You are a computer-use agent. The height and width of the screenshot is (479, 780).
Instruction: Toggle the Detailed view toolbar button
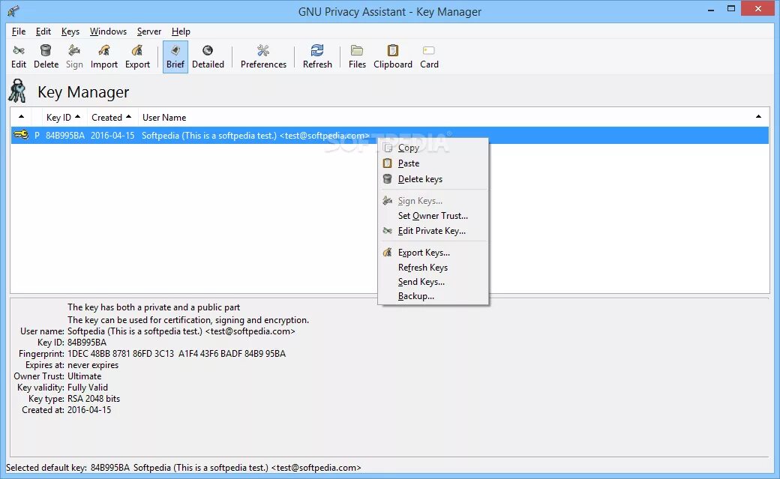pos(208,56)
